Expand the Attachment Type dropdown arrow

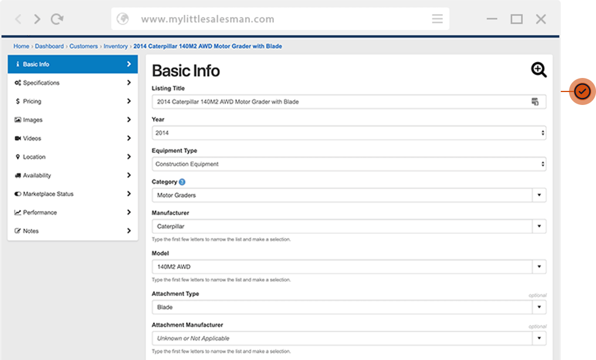click(539, 307)
